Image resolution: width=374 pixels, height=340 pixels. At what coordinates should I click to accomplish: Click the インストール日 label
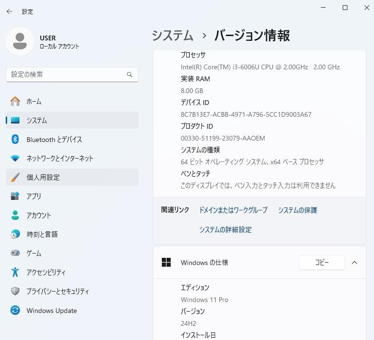coord(198,335)
